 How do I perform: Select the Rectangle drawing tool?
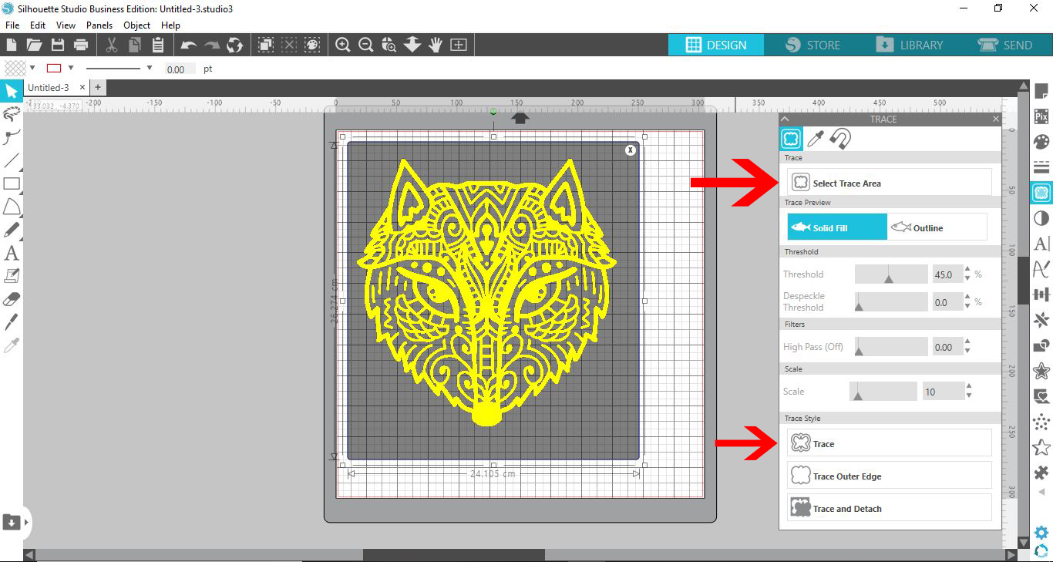click(x=12, y=183)
